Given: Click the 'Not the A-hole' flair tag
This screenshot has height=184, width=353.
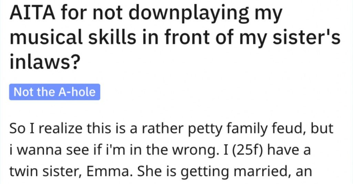Looking at the screenshot, I should [x=55, y=92].
